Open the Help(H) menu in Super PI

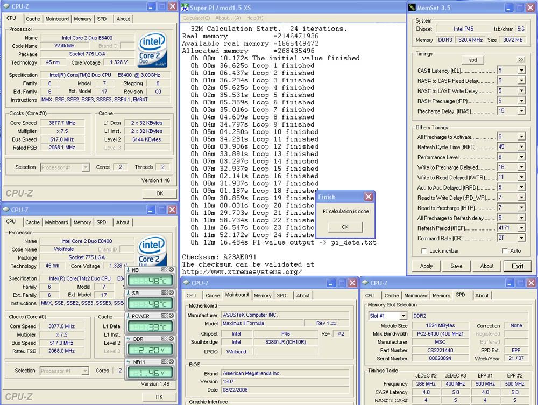pyautogui.click(x=254, y=18)
